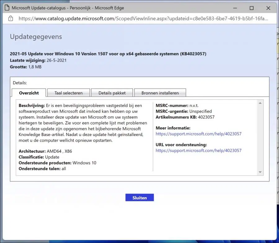This screenshot has height=243, width=279.
Task: Click the Ondersteunde talen value all
Action: point(64,168)
